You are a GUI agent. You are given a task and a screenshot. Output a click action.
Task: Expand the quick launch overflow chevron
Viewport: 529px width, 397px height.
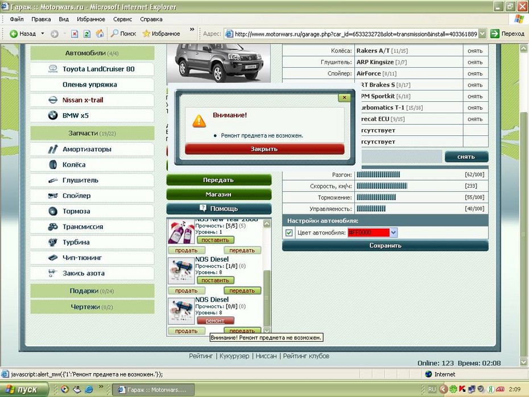101,387
